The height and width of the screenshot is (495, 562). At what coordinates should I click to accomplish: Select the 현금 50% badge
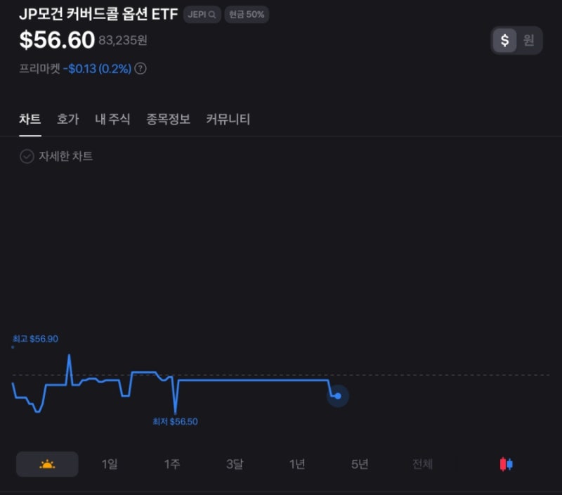coord(246,14)
